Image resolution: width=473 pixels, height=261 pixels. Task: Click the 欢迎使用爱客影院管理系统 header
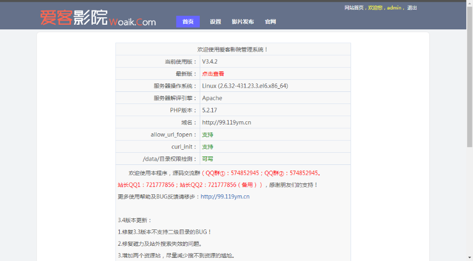coord(233,49)
